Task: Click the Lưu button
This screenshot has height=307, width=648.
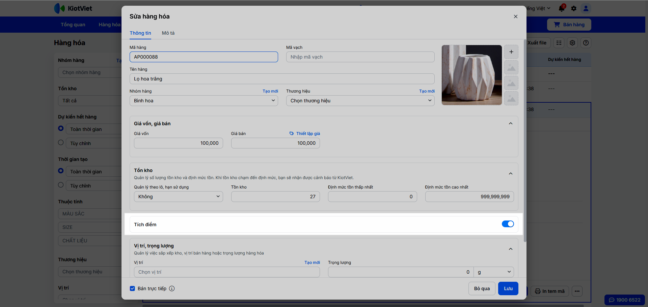Action: 508,288
